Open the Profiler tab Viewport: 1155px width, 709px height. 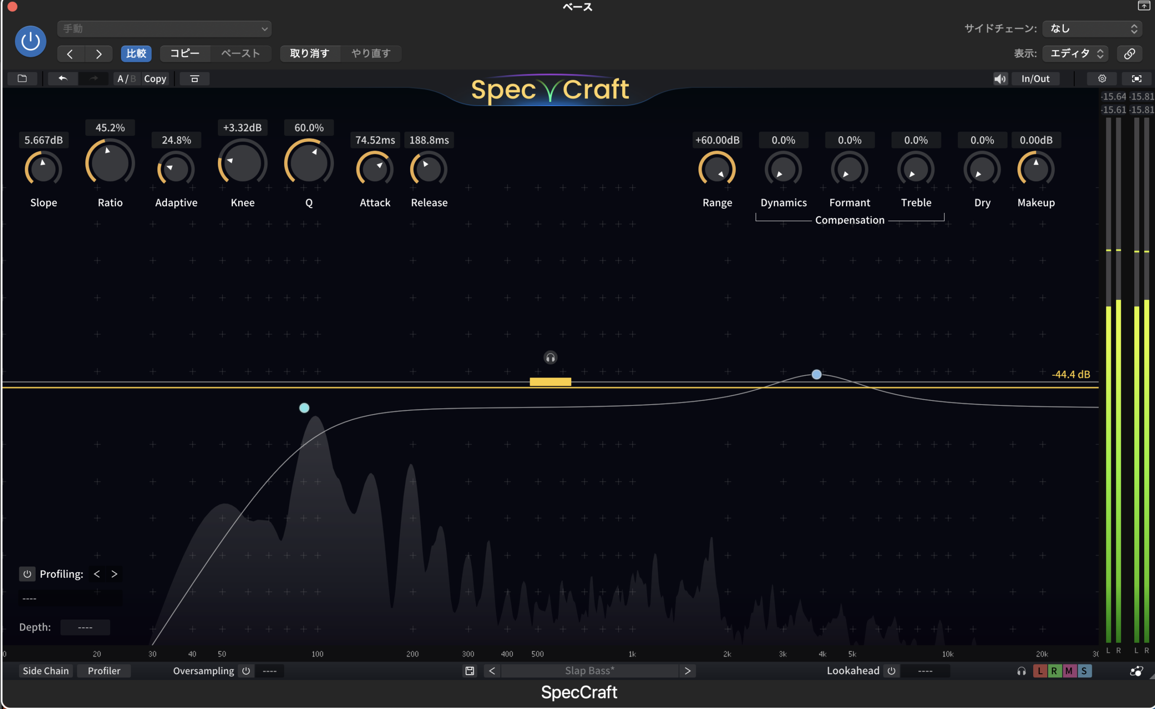104,671
